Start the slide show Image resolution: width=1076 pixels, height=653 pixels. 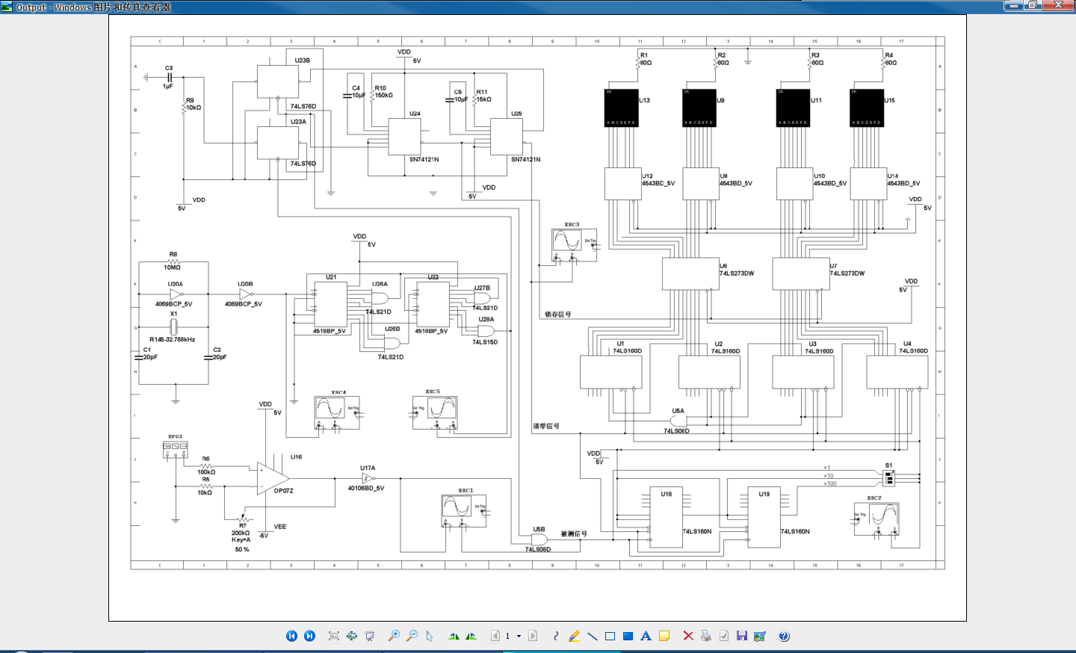[370, 636]
